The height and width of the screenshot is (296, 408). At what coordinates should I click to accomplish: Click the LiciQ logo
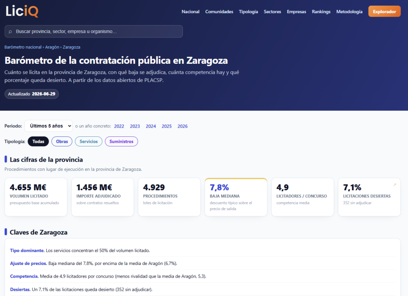point(22,12)
